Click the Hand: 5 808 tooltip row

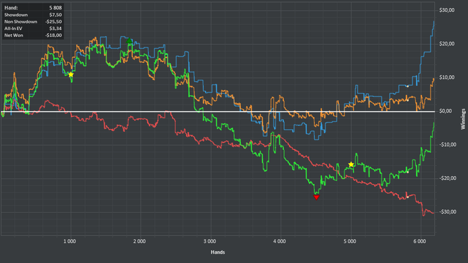33,8
